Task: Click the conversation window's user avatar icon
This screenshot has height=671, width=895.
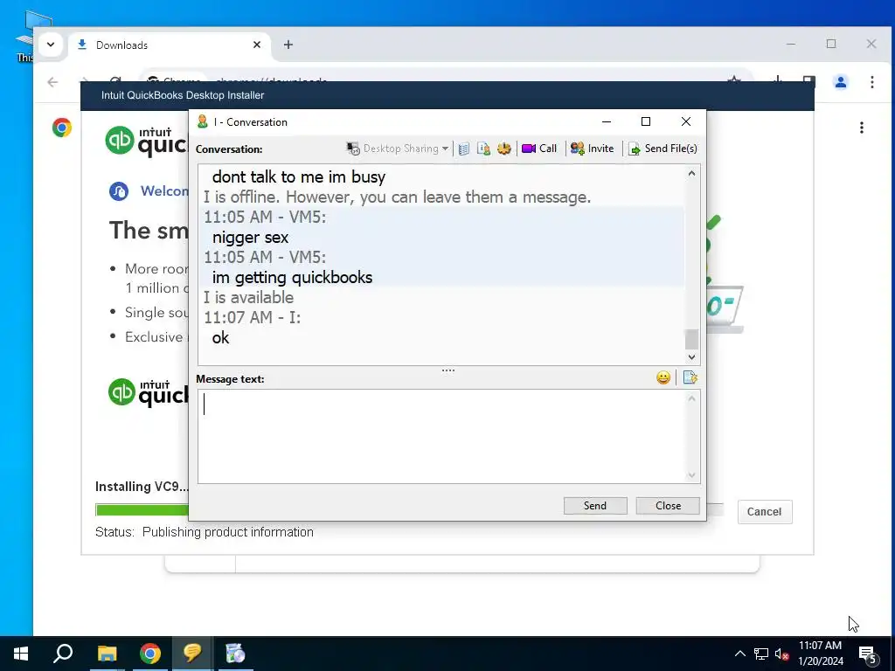Action: tap(202, 121)
